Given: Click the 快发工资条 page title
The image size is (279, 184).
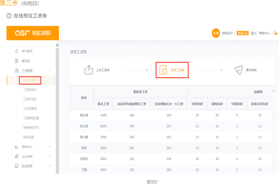Looking at the screenshot, I should [x=79, y=52].
